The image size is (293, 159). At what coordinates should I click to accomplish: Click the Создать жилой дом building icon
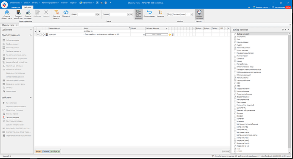18,12
